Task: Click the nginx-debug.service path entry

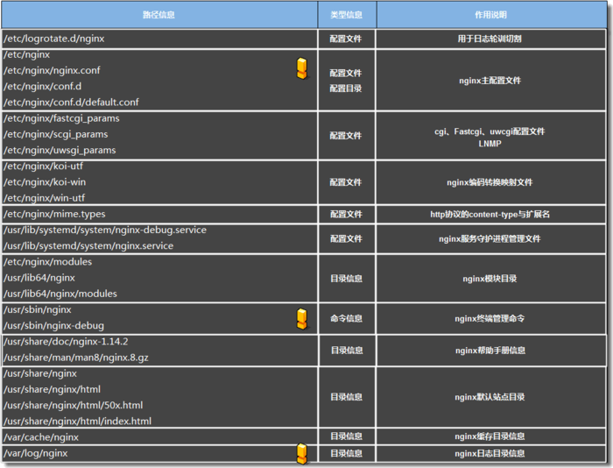Action: point(105,230)
